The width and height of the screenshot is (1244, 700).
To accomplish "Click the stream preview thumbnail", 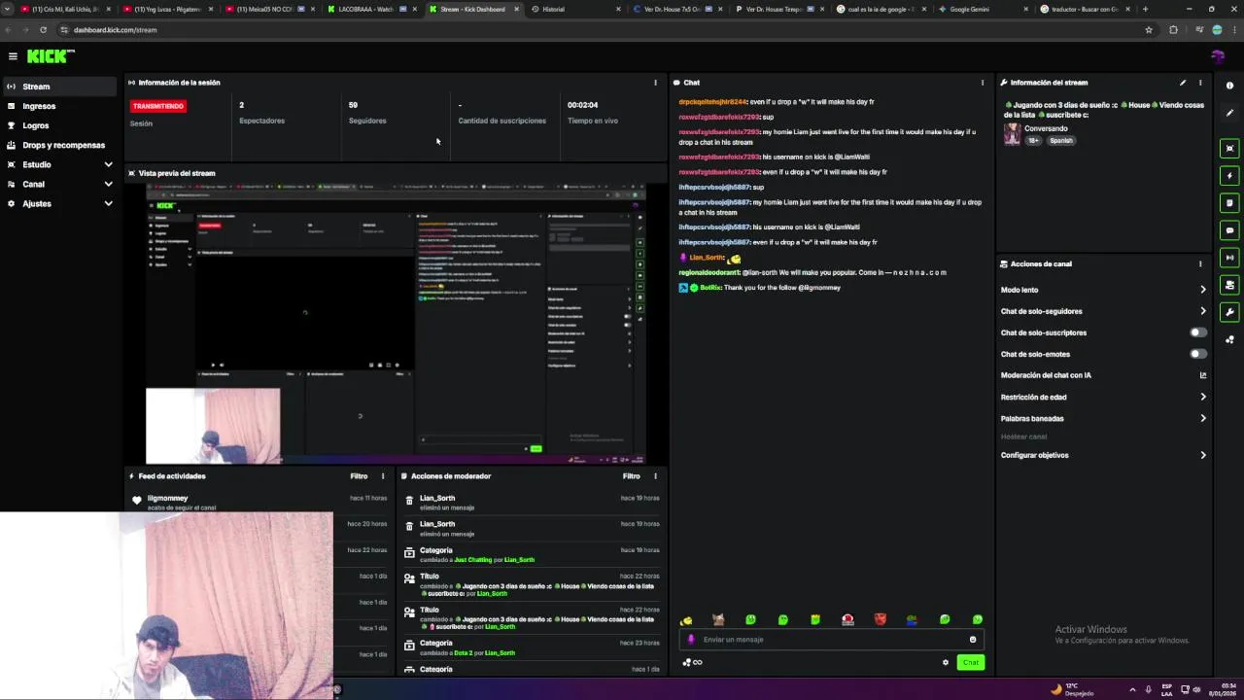I will (x=396, y=324).
